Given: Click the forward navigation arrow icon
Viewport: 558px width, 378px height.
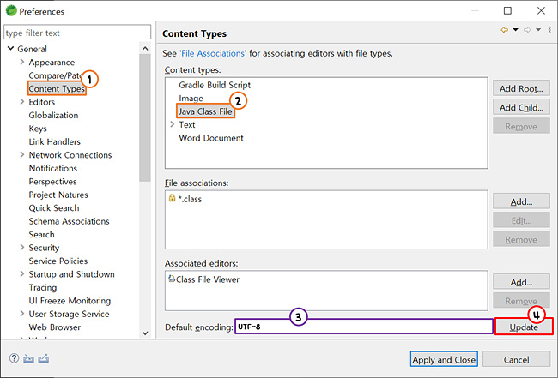Looking at the screenshot, I should 527,30.
